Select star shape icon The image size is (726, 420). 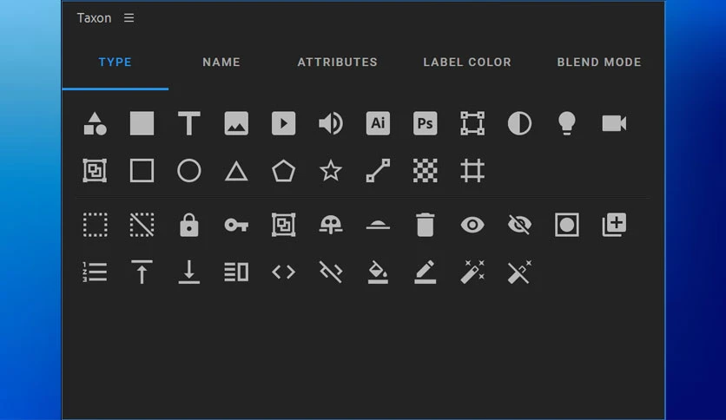pyautogui.click(x=331, y=170)
